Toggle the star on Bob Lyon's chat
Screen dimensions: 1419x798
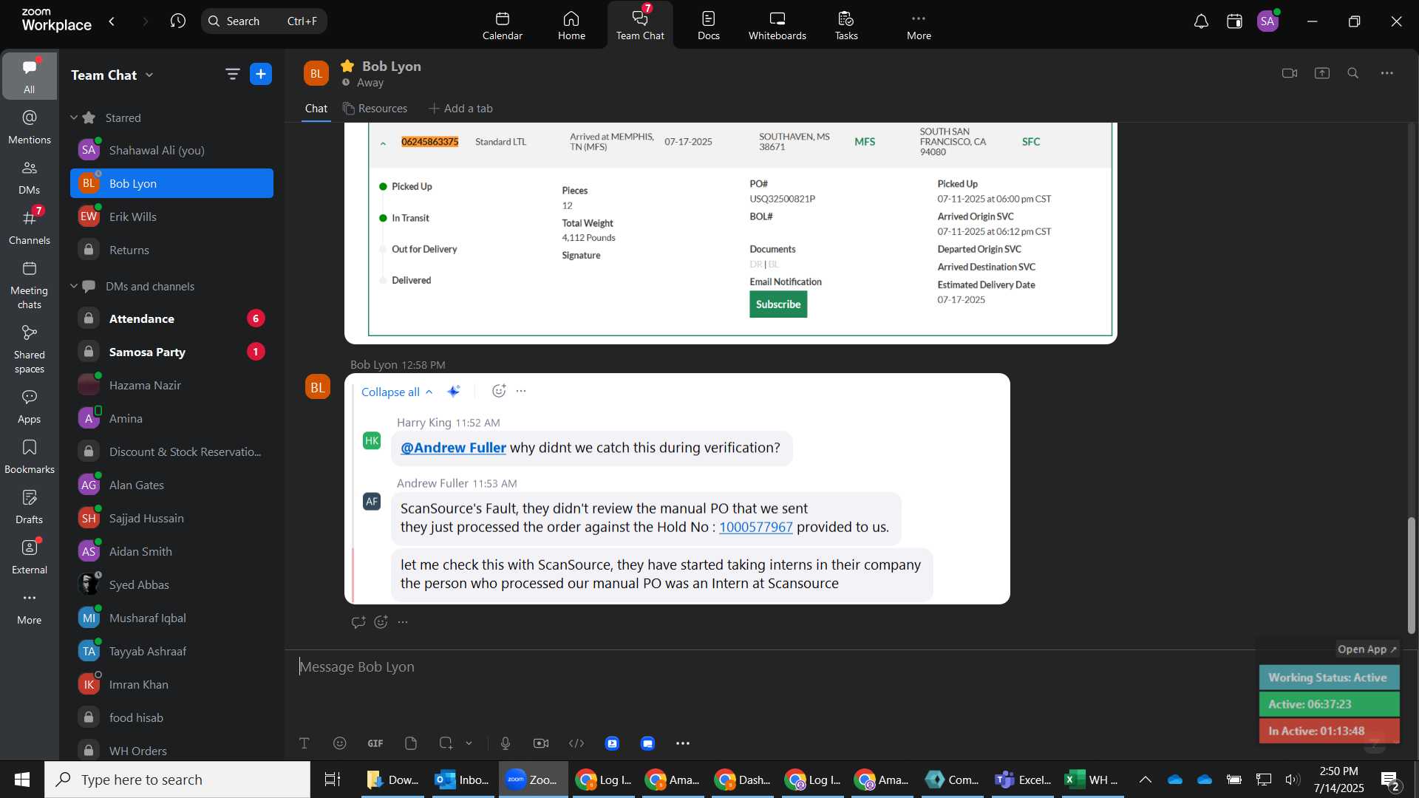point(347,66)
